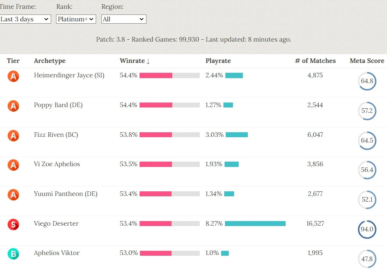This screenshot has height=271, width=387.
Task: Click the winrate bar for Viego Deserter
Action: pyautogui.click(x=170, y=224)
